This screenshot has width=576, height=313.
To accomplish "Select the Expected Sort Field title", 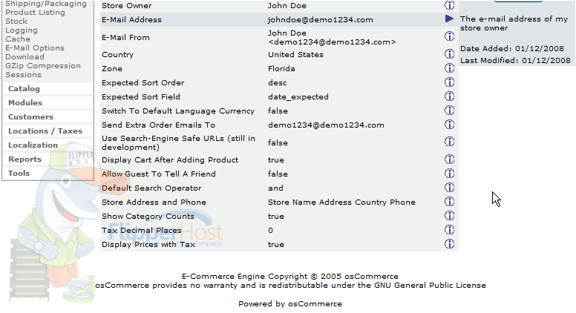I will point(141,97).
